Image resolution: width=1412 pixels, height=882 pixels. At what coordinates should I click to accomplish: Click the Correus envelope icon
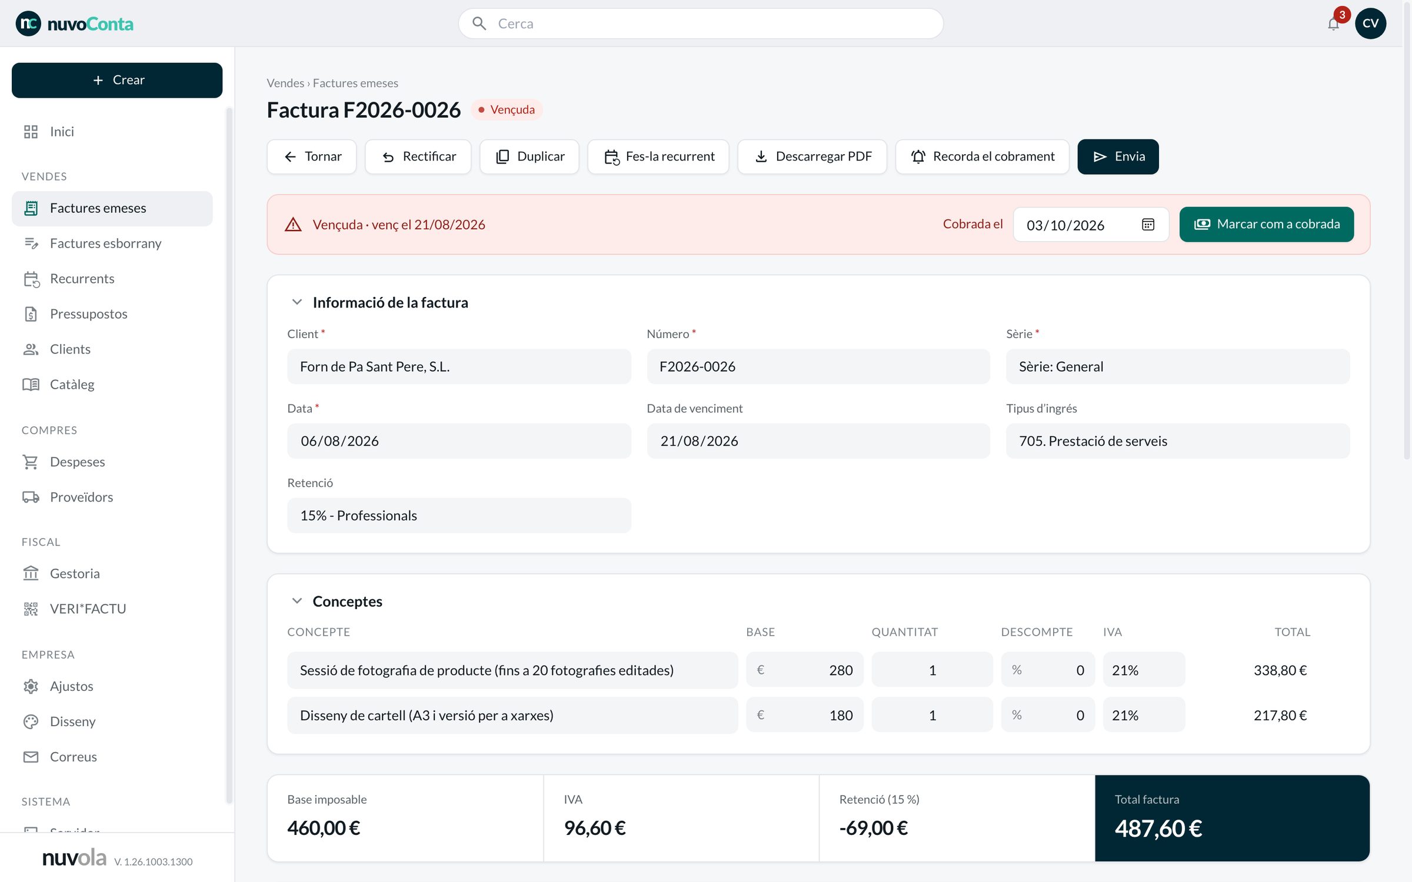coord(31,757)
